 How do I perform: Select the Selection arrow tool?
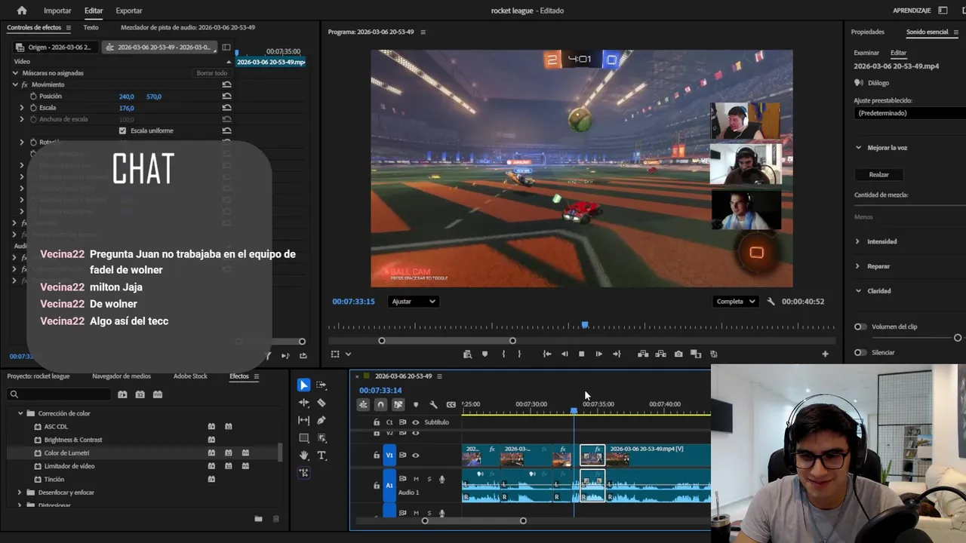click(x=303, y=385)
